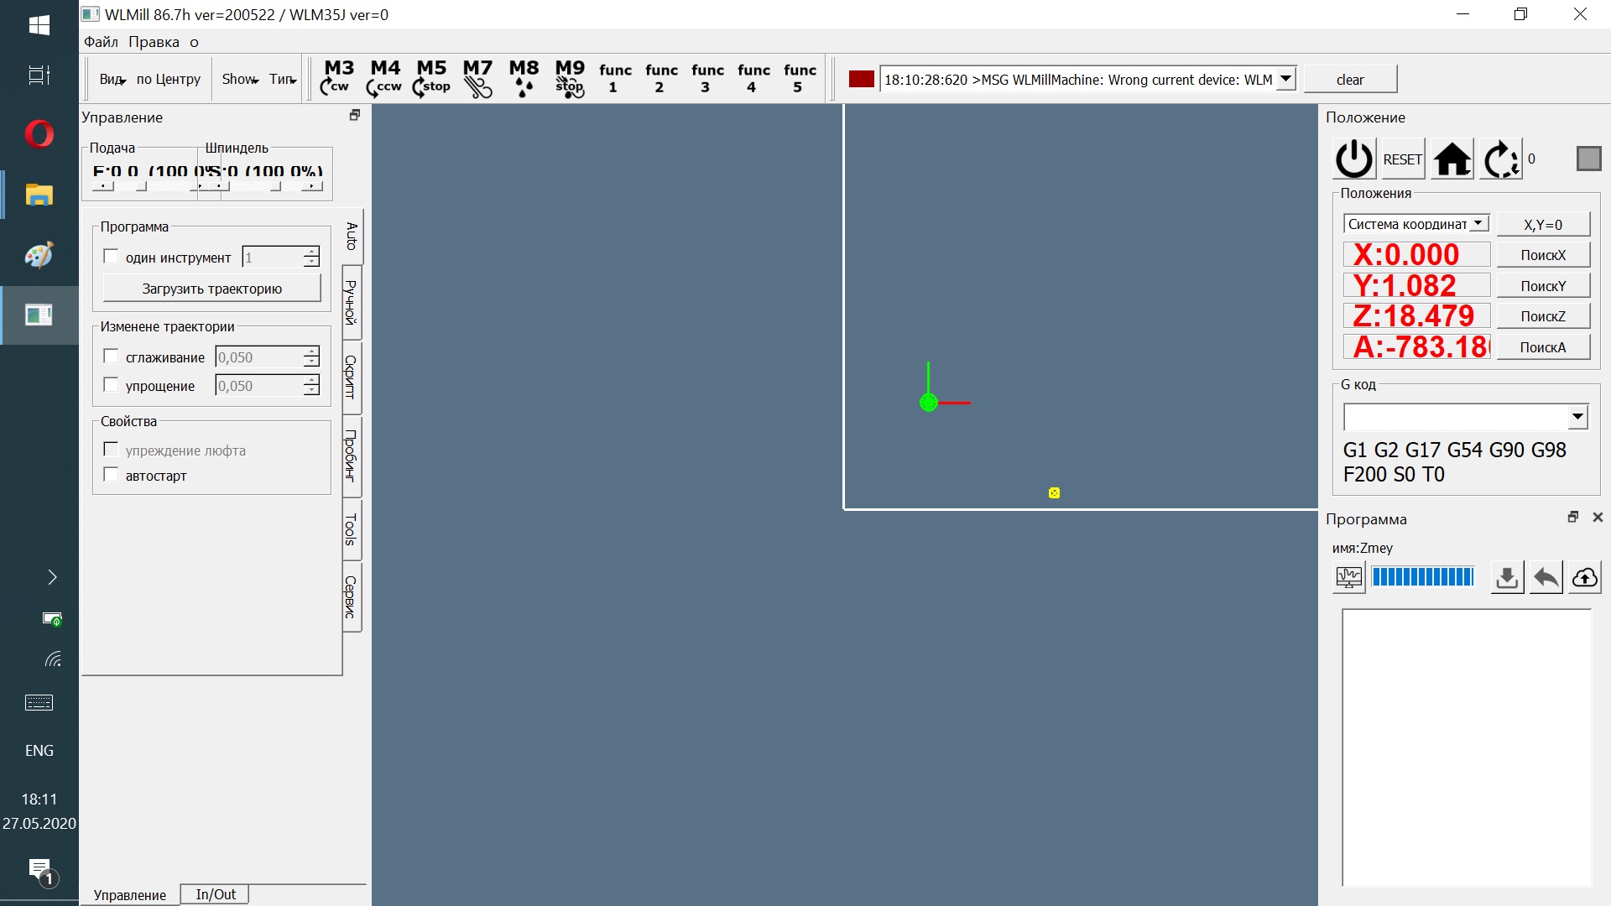This screenshot has height=906, width=1611.
Task: Click the undo arrow icon in Программа panel
Action: pyautogui.click(x=1546, y=577)
